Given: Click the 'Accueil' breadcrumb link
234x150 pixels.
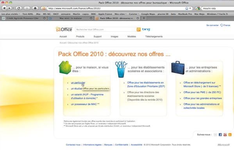Looking at the screenshot, I should [63, 43].
